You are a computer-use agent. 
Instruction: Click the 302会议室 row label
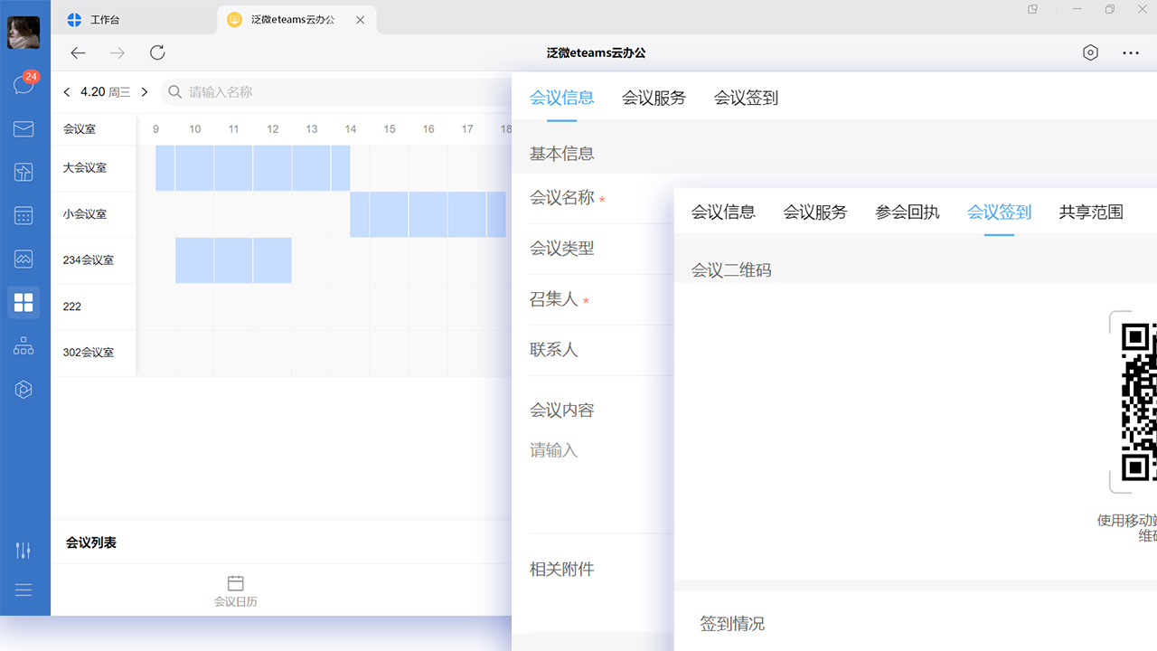(x=89, y=353)
